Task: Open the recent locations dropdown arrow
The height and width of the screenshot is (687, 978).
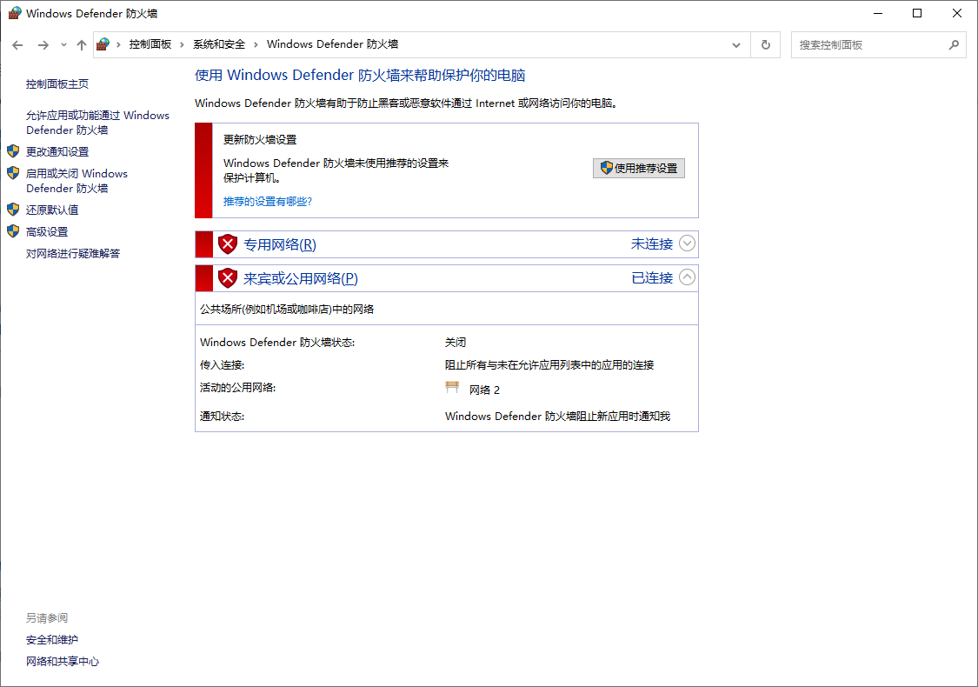Action: point(63,45)
